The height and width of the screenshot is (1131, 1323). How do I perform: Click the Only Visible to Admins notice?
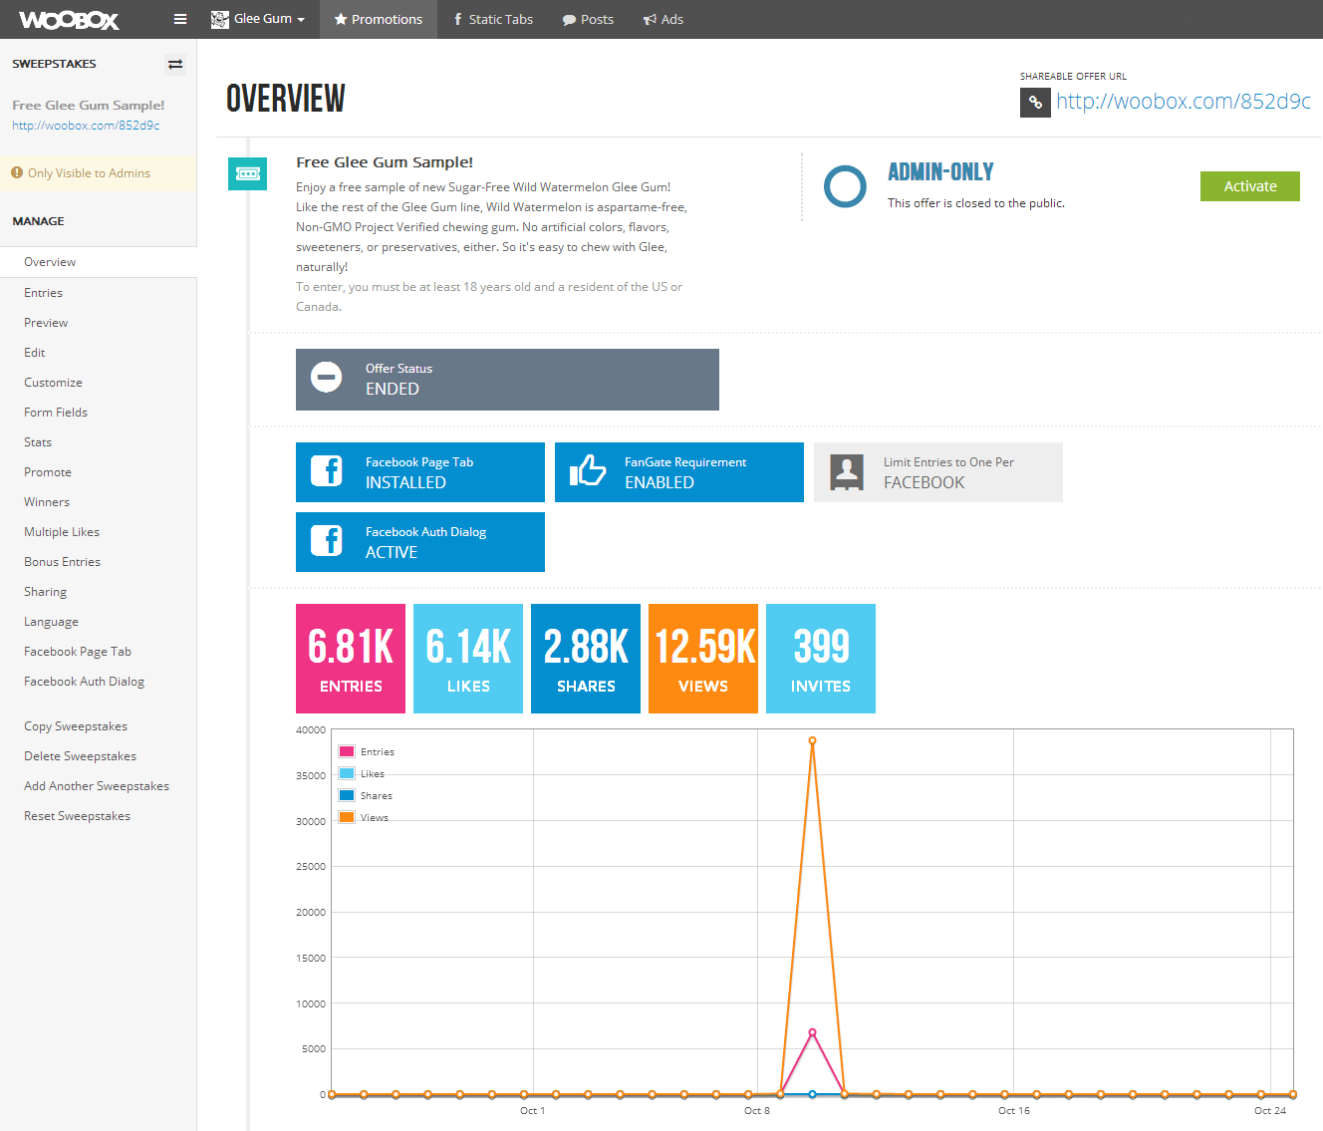[x=99, y=173]
